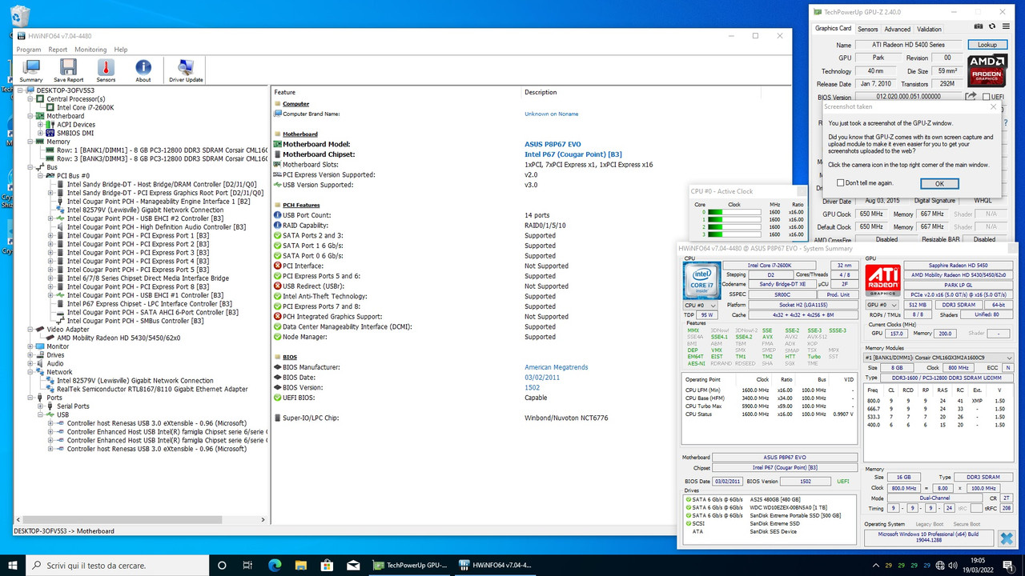Viewport: 1025px width, 576px height.
Task: Click the Windows taskbar search box
Action: 119,565
